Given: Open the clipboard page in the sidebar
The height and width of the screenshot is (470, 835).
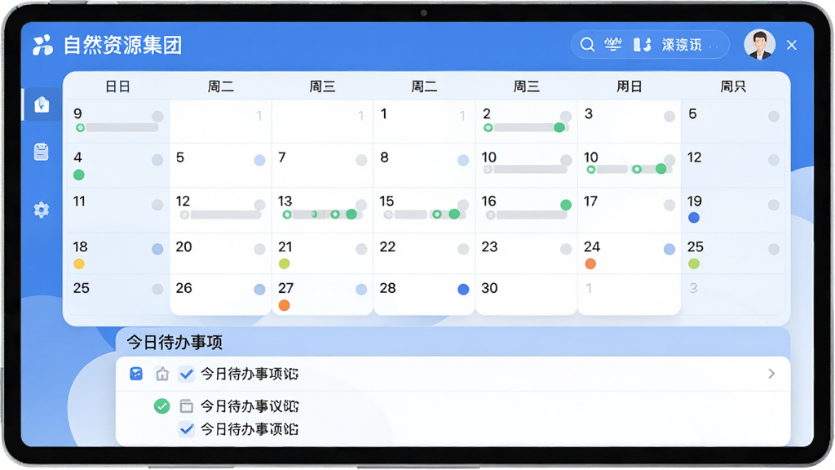Looking at the screenshot, I should pos(42,152).
